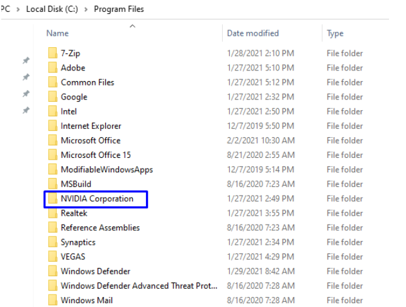Click the Internet Explorer folder icon
The width and height of the screenshot is (406, 307).
pos(53,126)
